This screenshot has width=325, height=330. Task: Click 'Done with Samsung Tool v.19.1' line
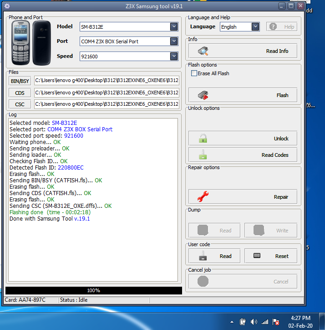click(50, 218)
